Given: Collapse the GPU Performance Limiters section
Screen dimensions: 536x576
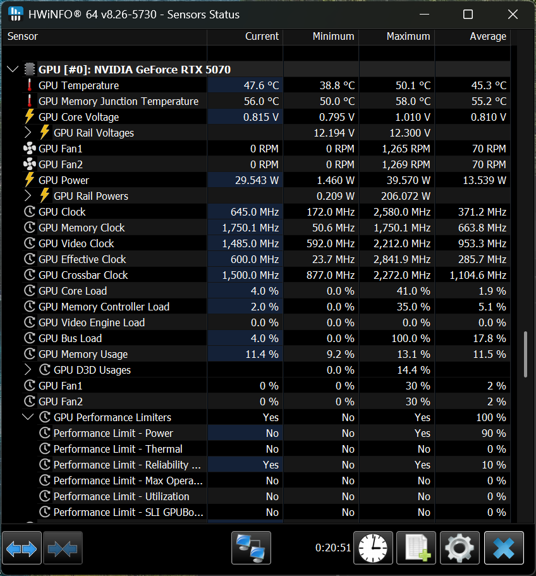Looking at the screenshot, I should (28, 417).
